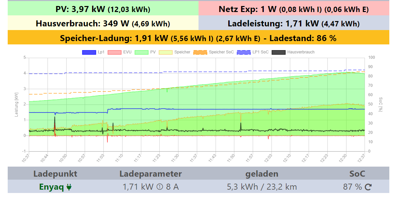This screenshot has width=393, height=198.
Task: Click the 12:37 time axis label
Action: (x=362, y=158)
